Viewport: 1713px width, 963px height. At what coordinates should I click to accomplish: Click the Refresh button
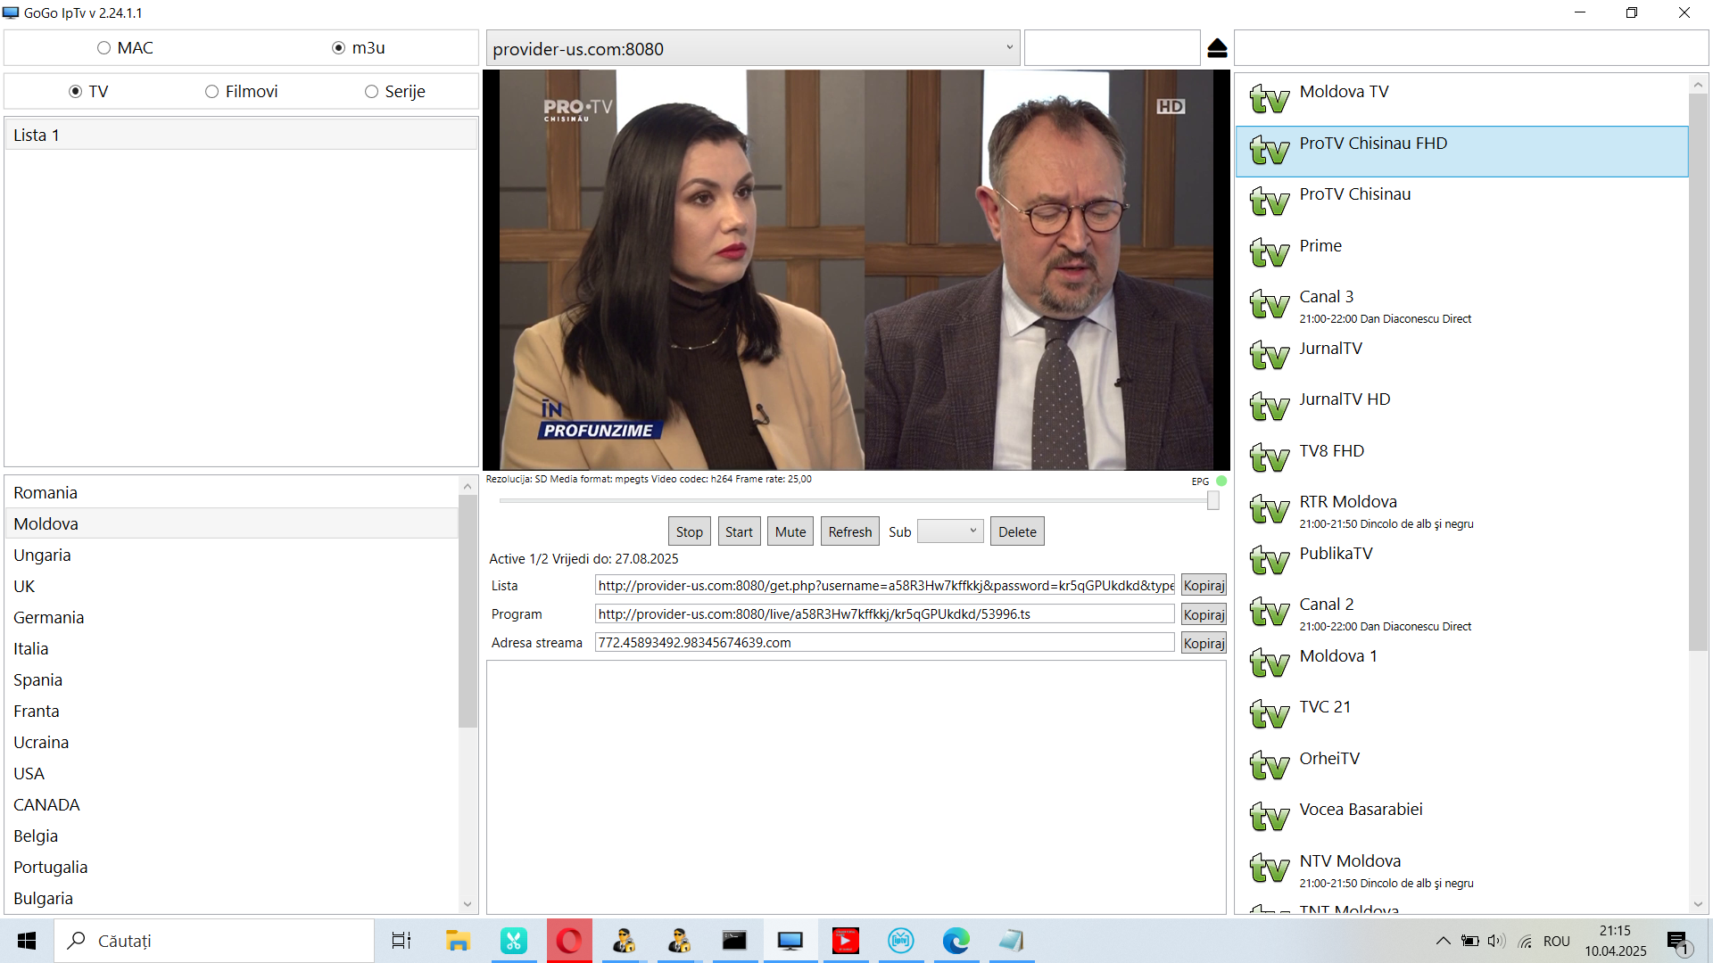pyautogui.click(x=849, y=531)
